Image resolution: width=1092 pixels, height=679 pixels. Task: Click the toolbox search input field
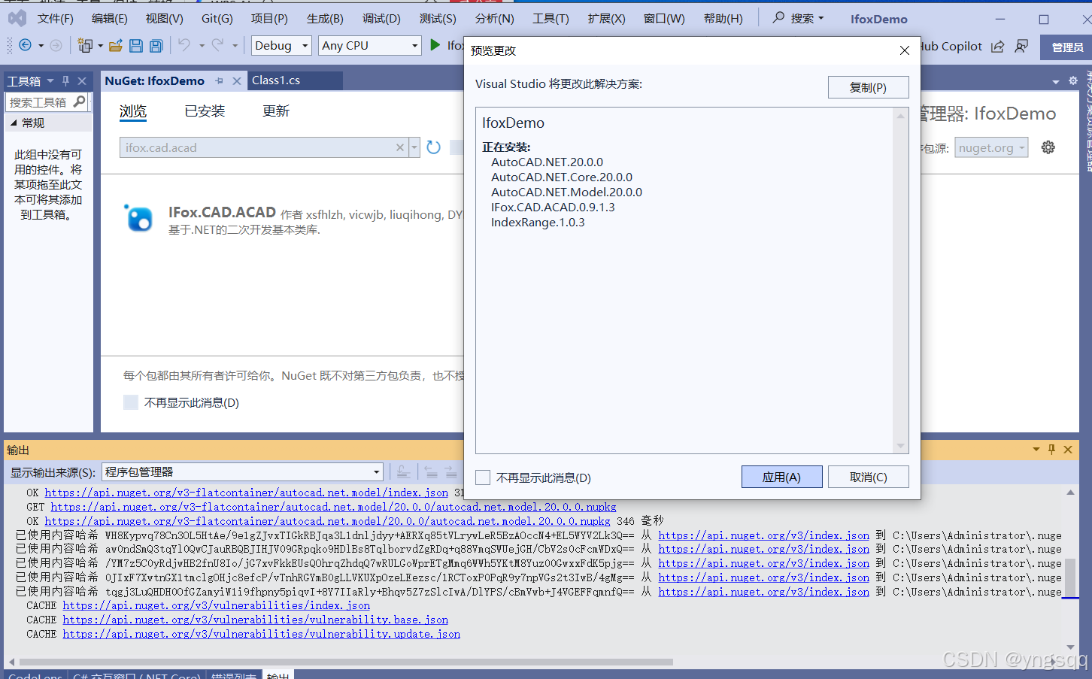pyautogui.click(x=39, y=102)
